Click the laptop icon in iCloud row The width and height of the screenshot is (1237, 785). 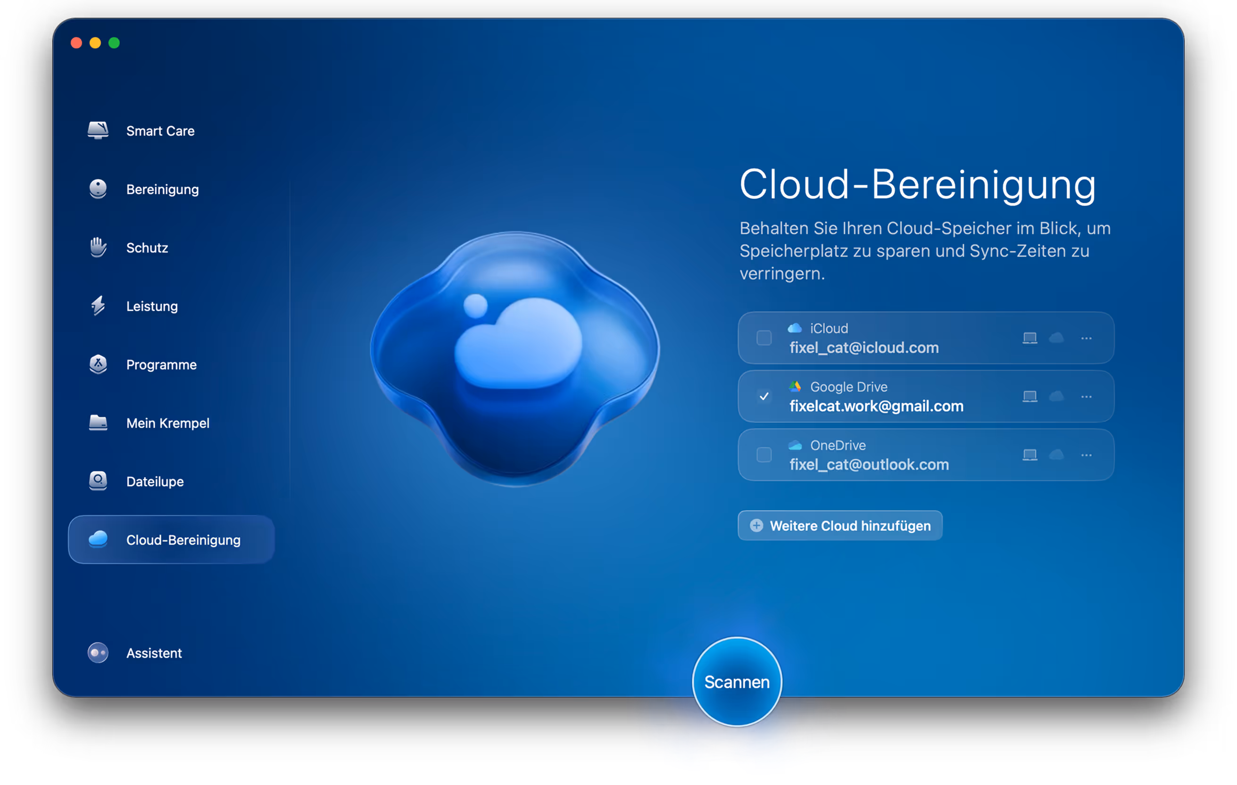1030,338
